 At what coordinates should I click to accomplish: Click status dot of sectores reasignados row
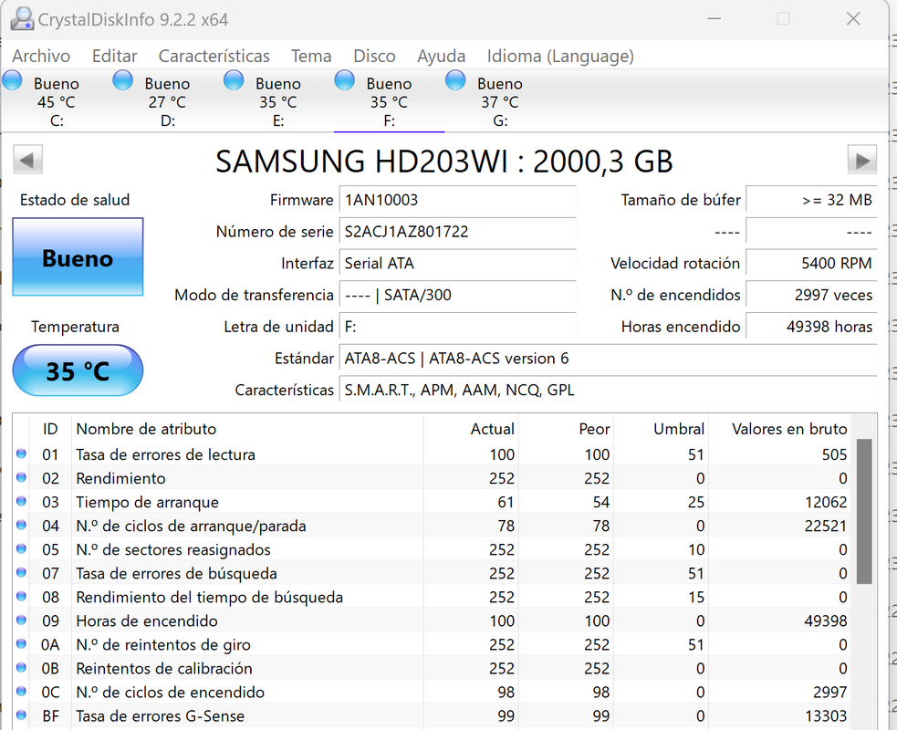click(x=21, y=548)
